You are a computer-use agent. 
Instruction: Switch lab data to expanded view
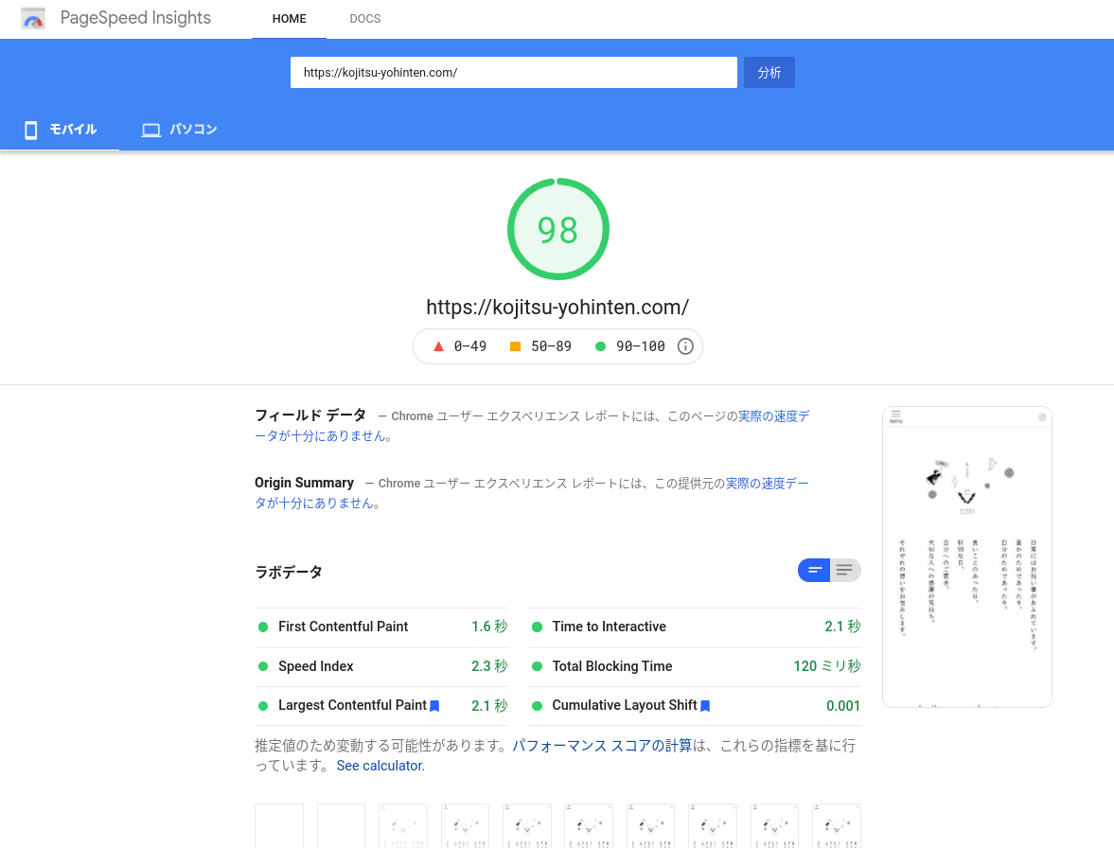pos(845,571)
